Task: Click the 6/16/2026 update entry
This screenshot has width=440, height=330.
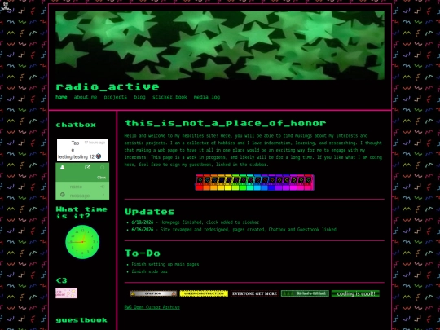Action: click(234, 230)
